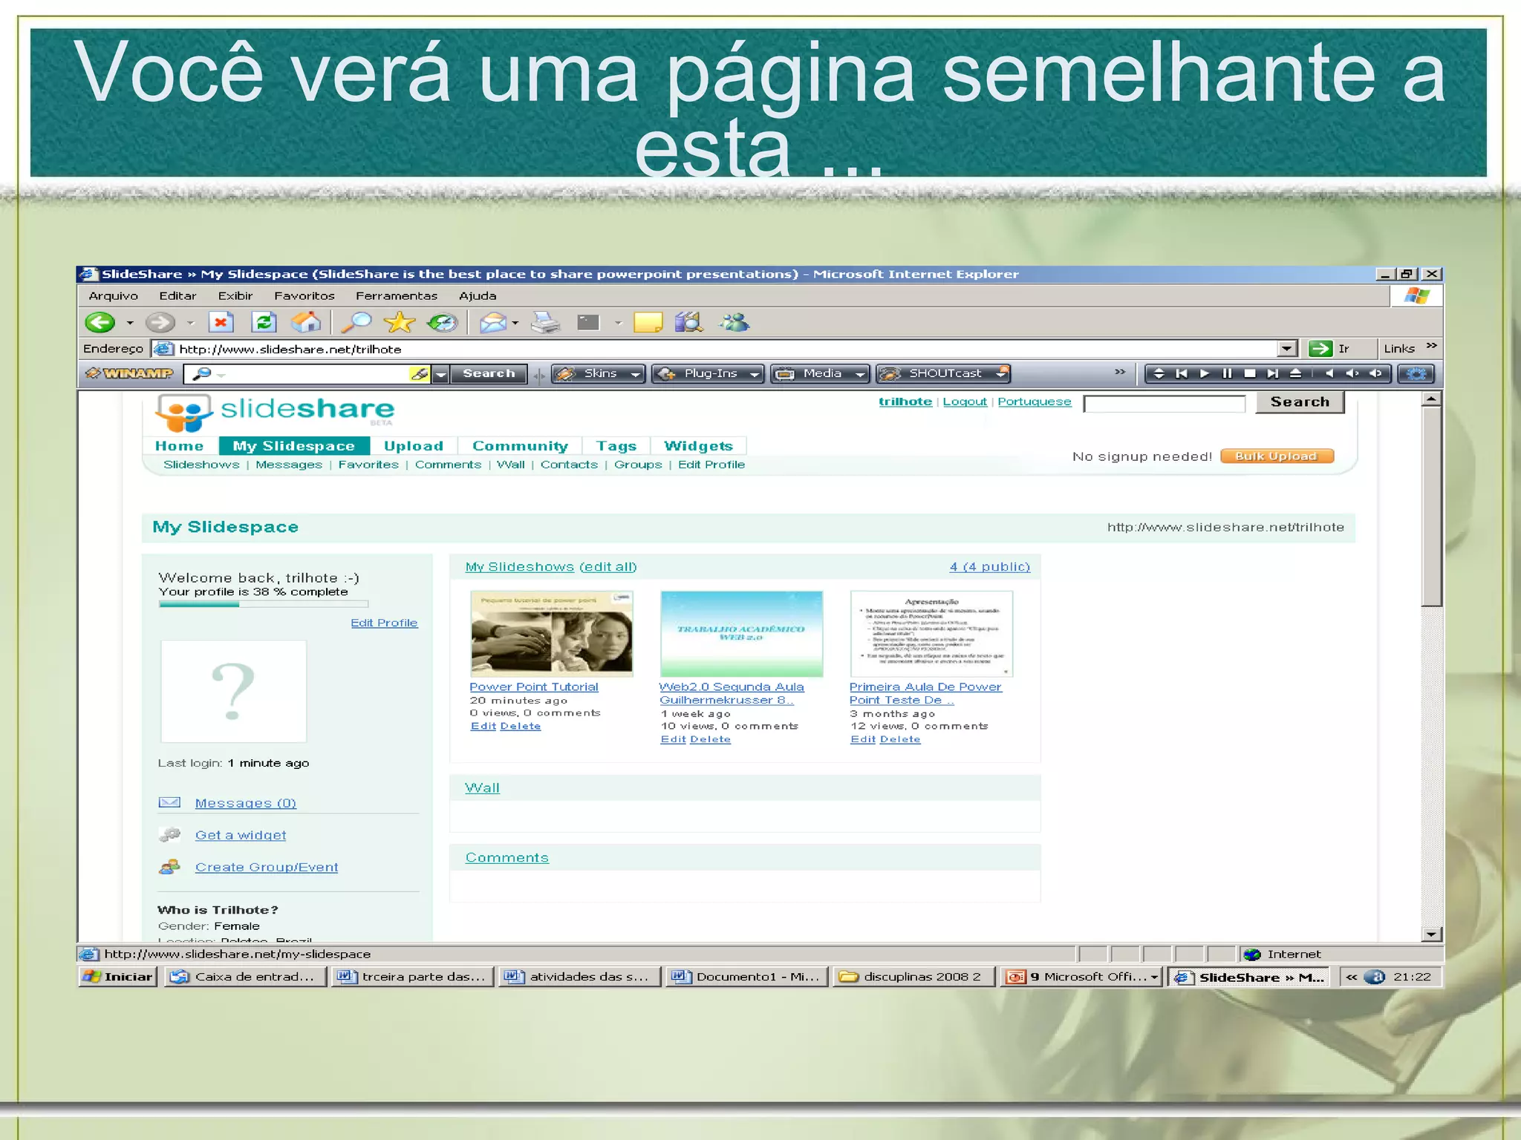The image size is (1521, 1140).
Task: Click the Edit Profile link under progress bar
Action: 384,623
